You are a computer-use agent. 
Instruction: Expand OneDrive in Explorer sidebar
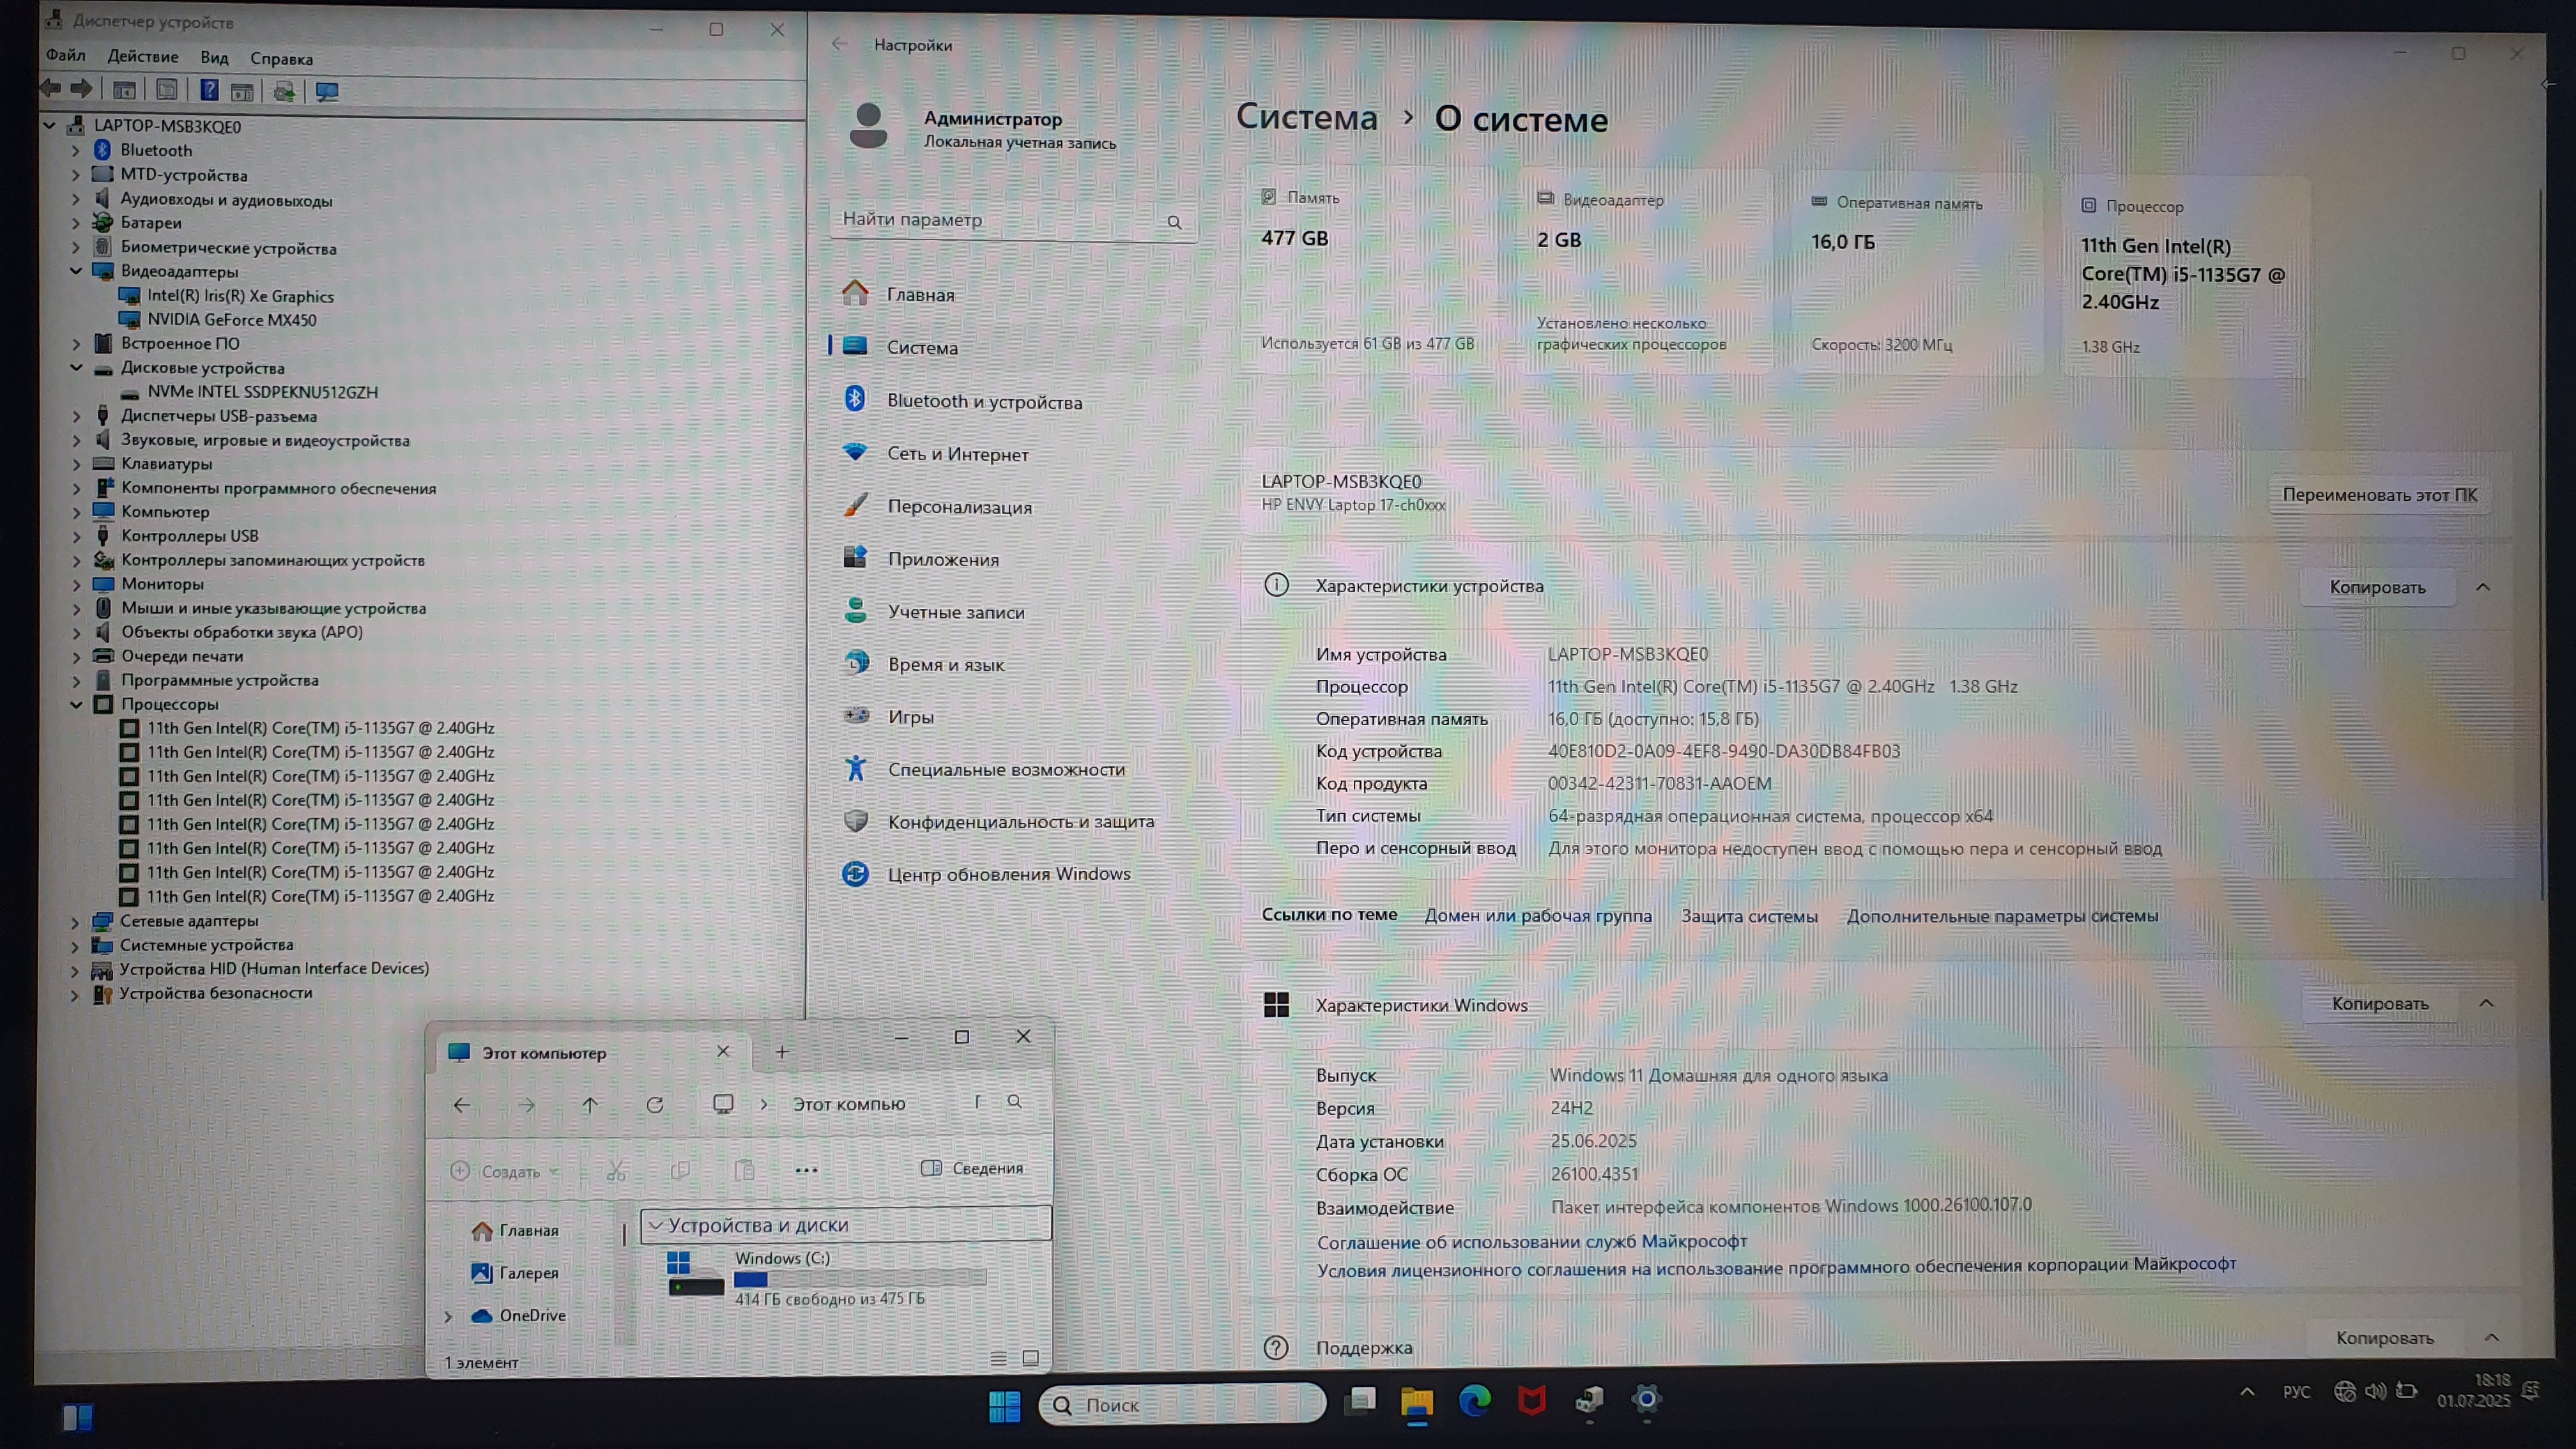point(448,1316)
